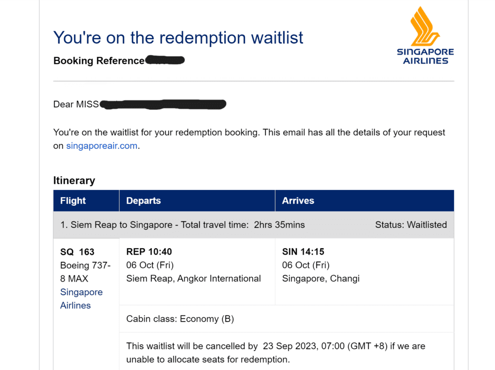
Task: Select the Flight column header
Action: pos(73,200)
